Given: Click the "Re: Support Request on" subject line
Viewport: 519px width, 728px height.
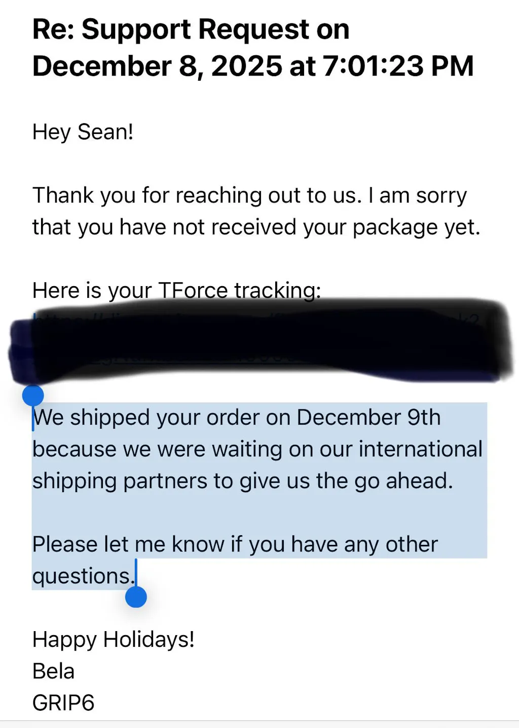Looking at the screenshot, I should (191, 29).
